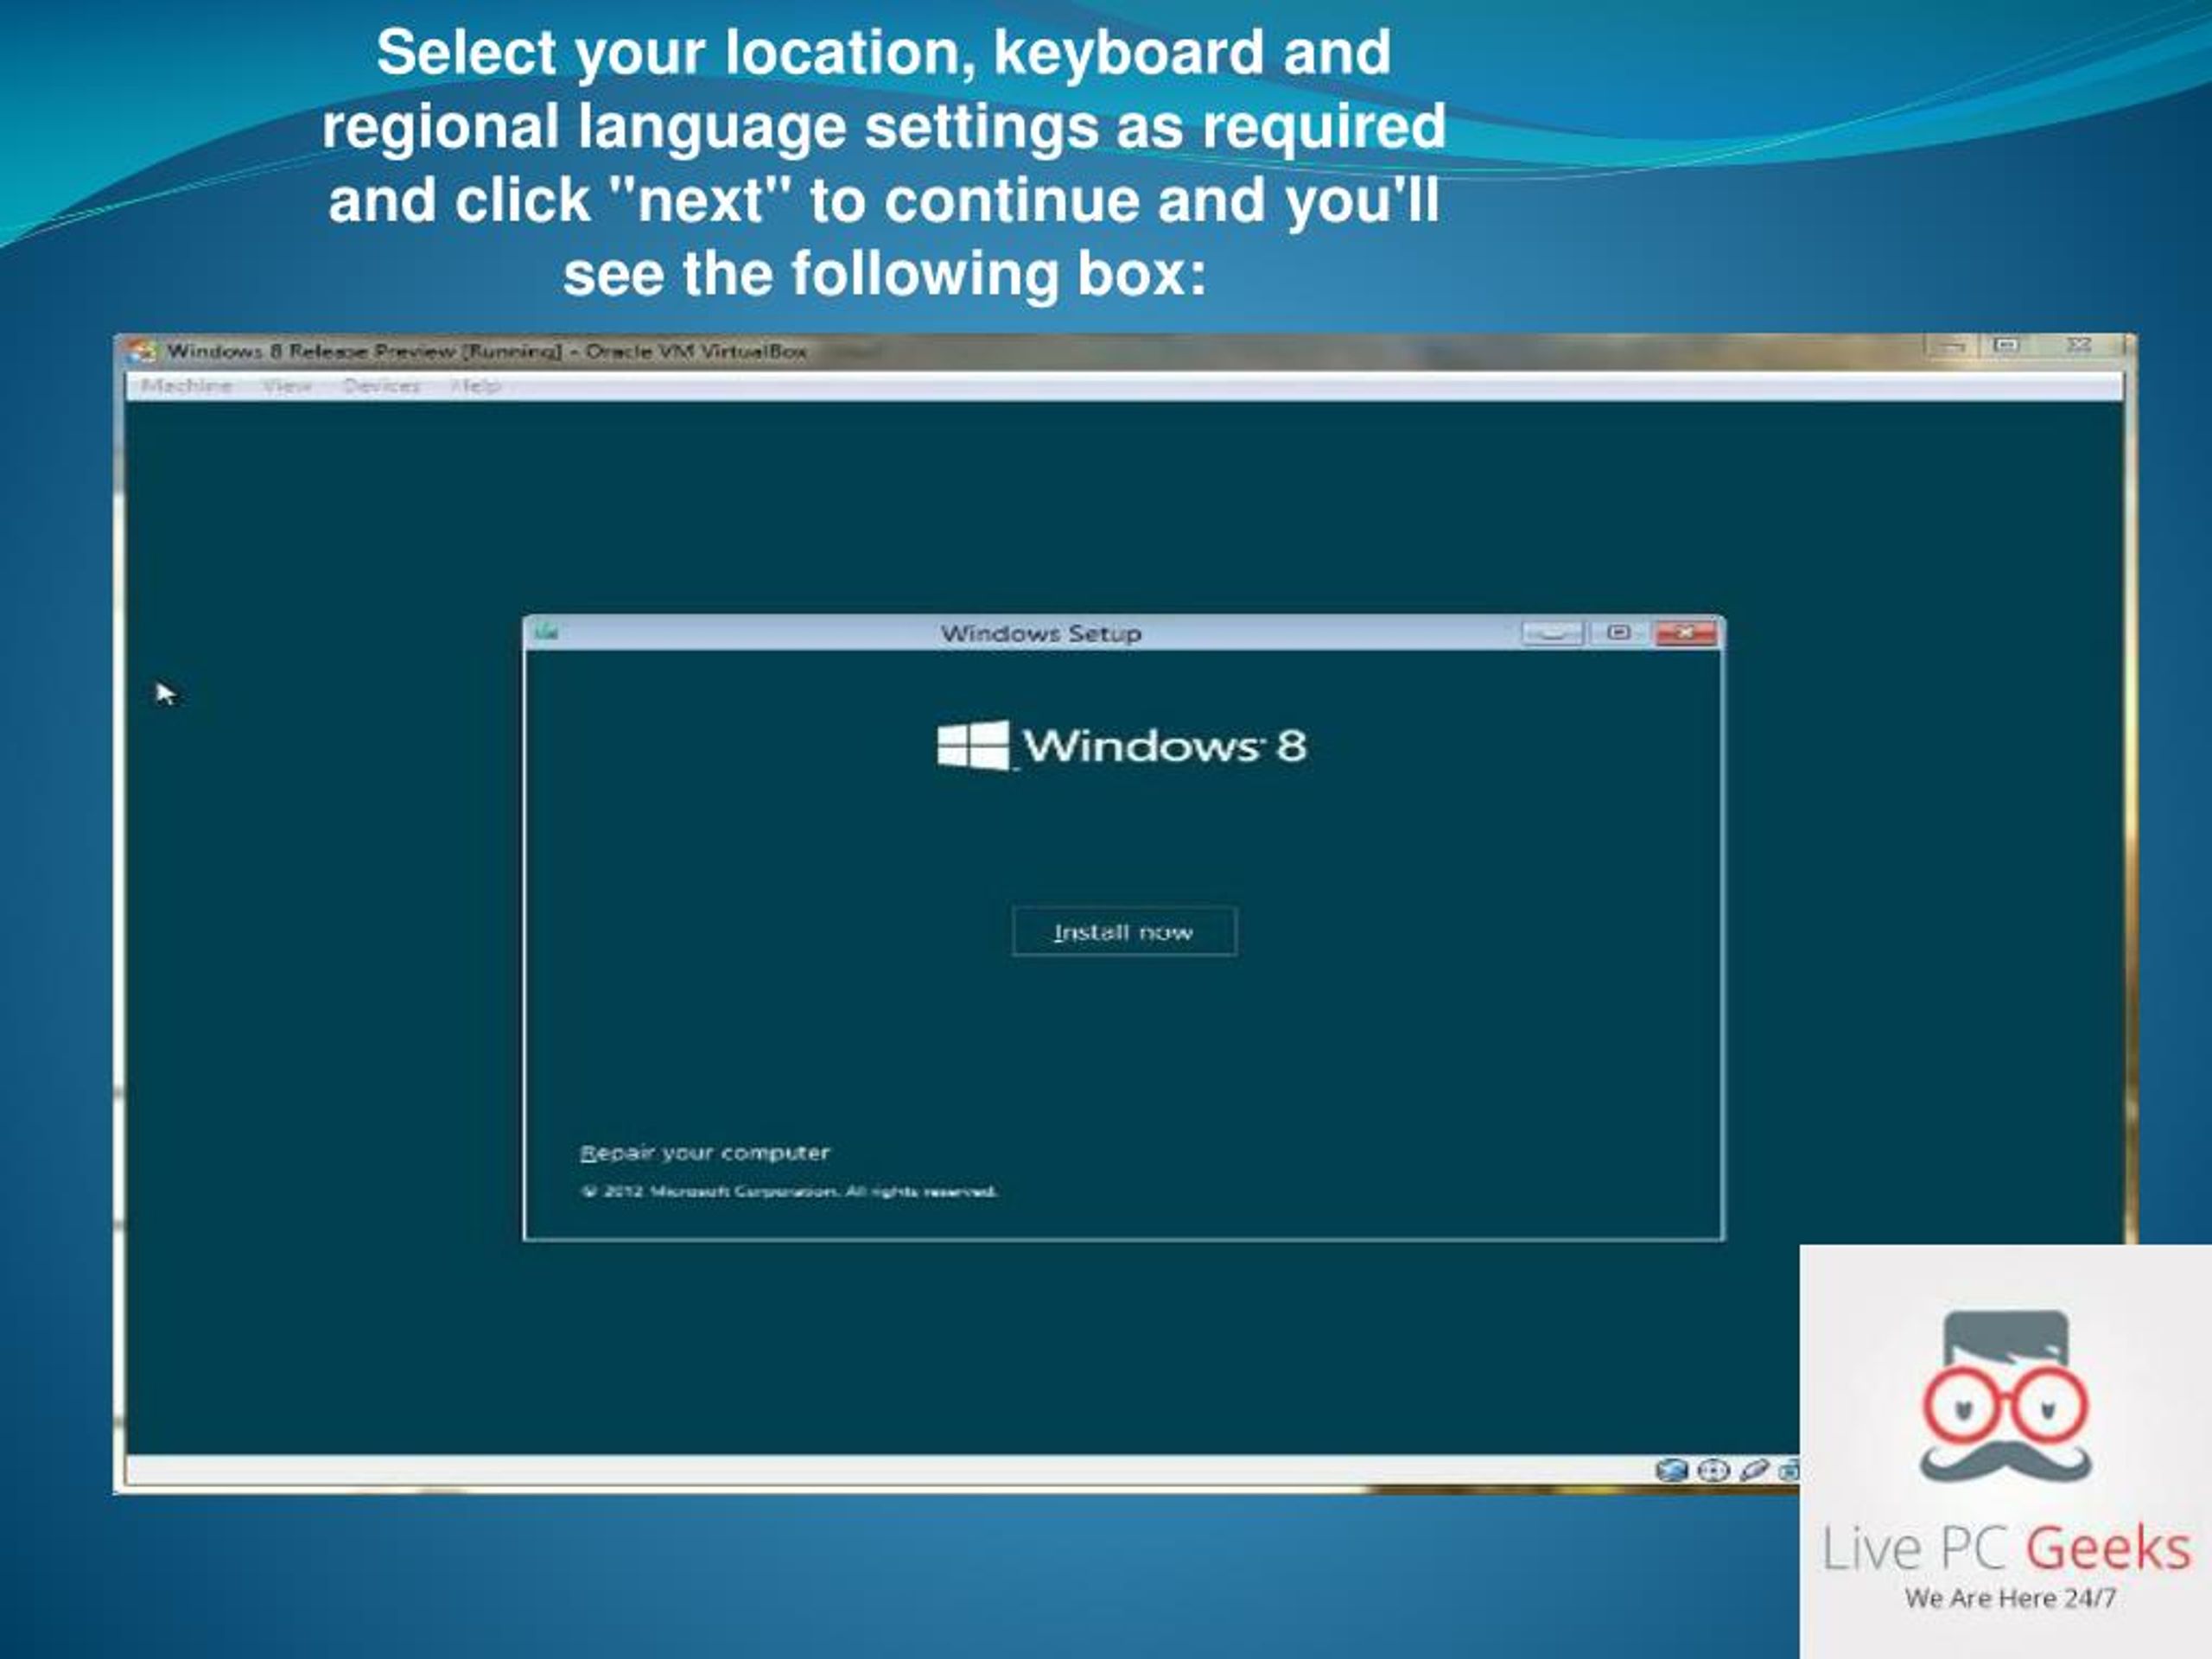This screenshot has width=2212, height=1659.
Task: Close the Windows Setup dialog
Action: click(1686, 633)
